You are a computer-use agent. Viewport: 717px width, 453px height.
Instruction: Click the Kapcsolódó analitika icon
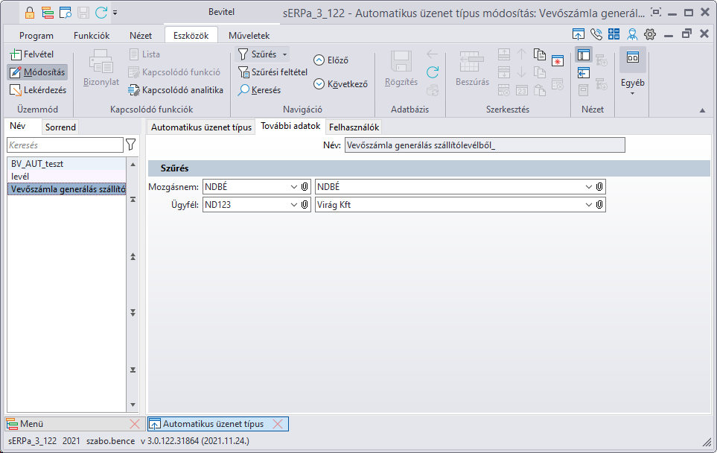pyautogui.click(x=134, y=90)
